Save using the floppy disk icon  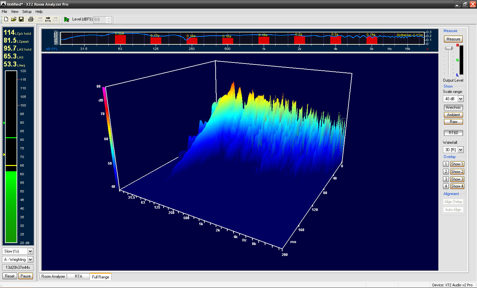[21, 20]
